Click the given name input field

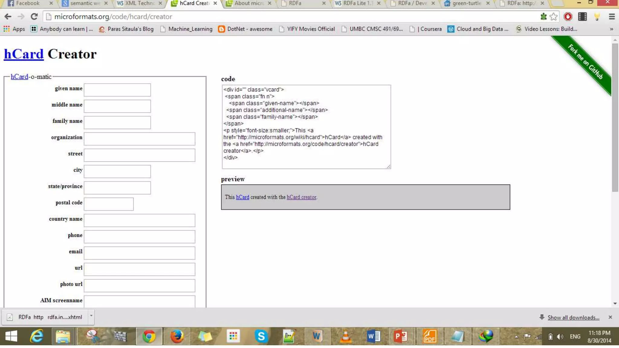pyautogui.click(x=117, y=90)
